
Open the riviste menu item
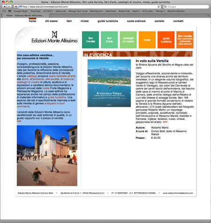coord(84,21)
